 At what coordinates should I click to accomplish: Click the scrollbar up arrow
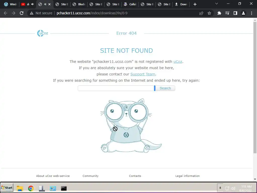click(x=255, y=20)
